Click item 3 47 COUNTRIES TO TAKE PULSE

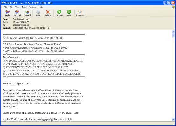click(35, 67)
